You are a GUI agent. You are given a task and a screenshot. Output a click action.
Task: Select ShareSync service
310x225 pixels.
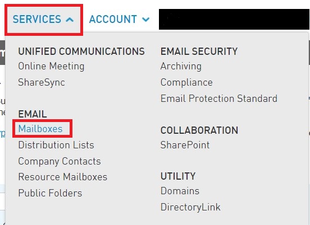(42, 82)
